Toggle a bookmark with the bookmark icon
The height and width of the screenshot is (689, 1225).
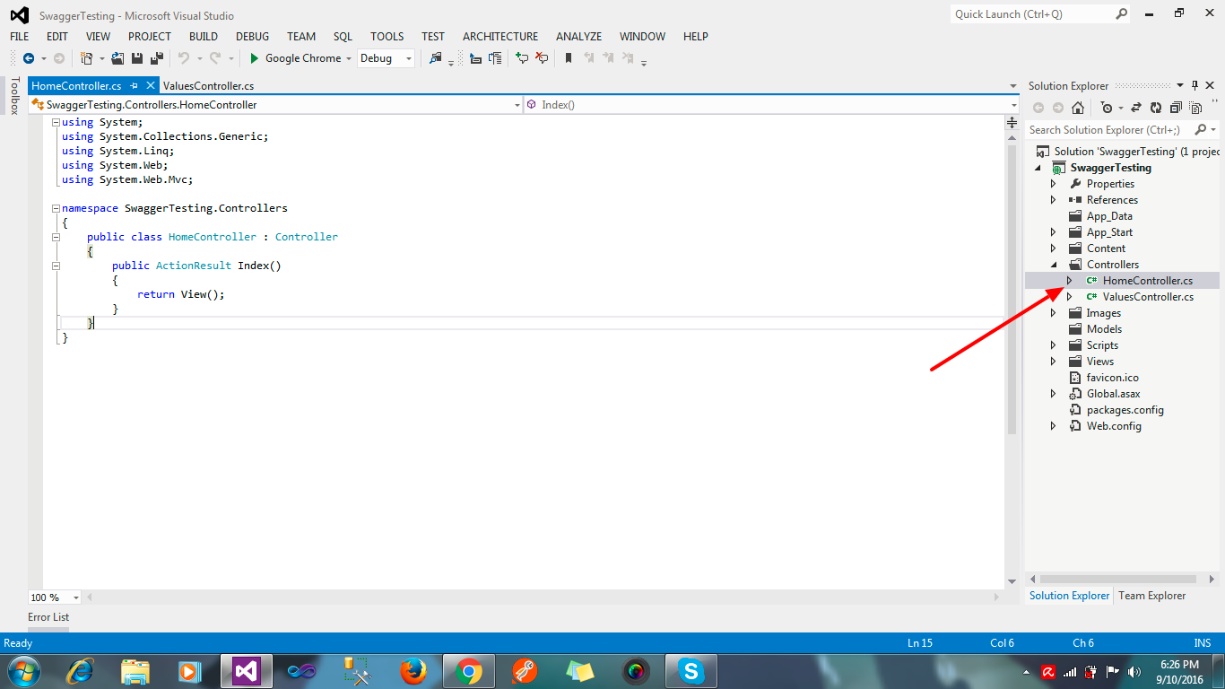pos(568,58)
